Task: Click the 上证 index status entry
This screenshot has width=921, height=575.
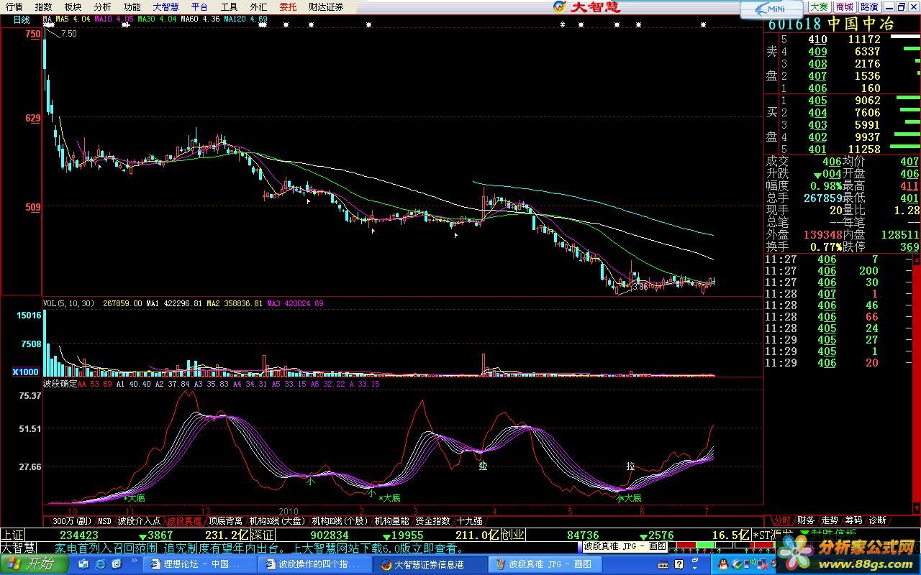Action: pos(12,535)
